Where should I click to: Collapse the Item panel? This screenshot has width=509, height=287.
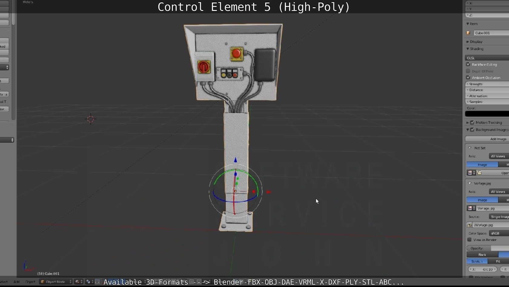click(468, 24)
